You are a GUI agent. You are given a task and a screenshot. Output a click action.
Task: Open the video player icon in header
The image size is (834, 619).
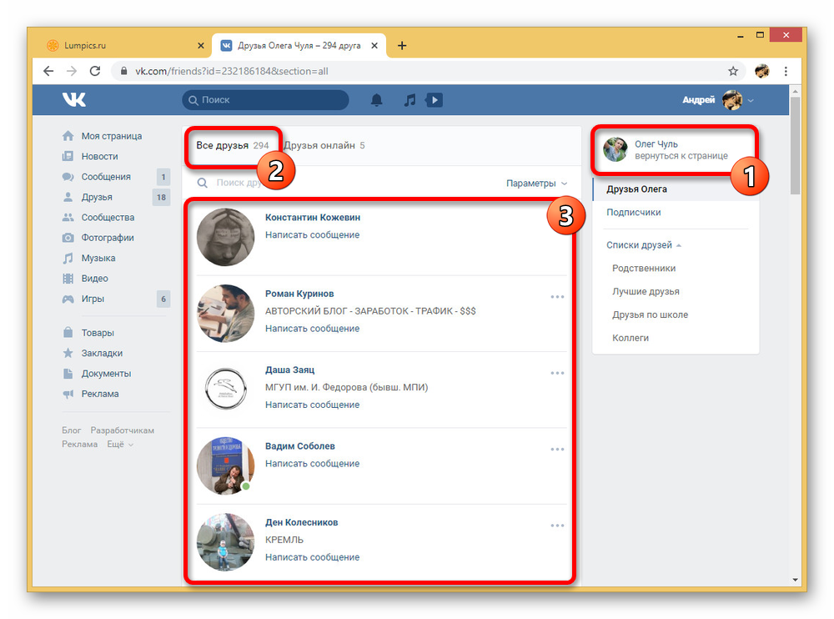[x=434, y=99]
